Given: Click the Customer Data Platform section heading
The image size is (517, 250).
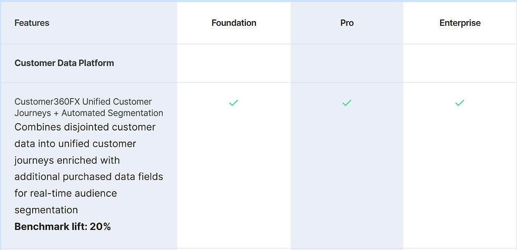Looking at the screenshot, I should pos(64,63).
